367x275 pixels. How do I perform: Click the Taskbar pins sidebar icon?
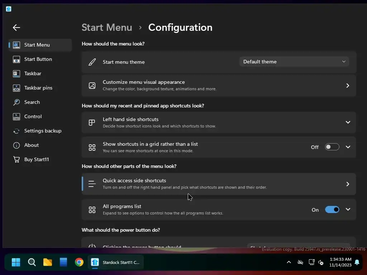coord(16,88)
